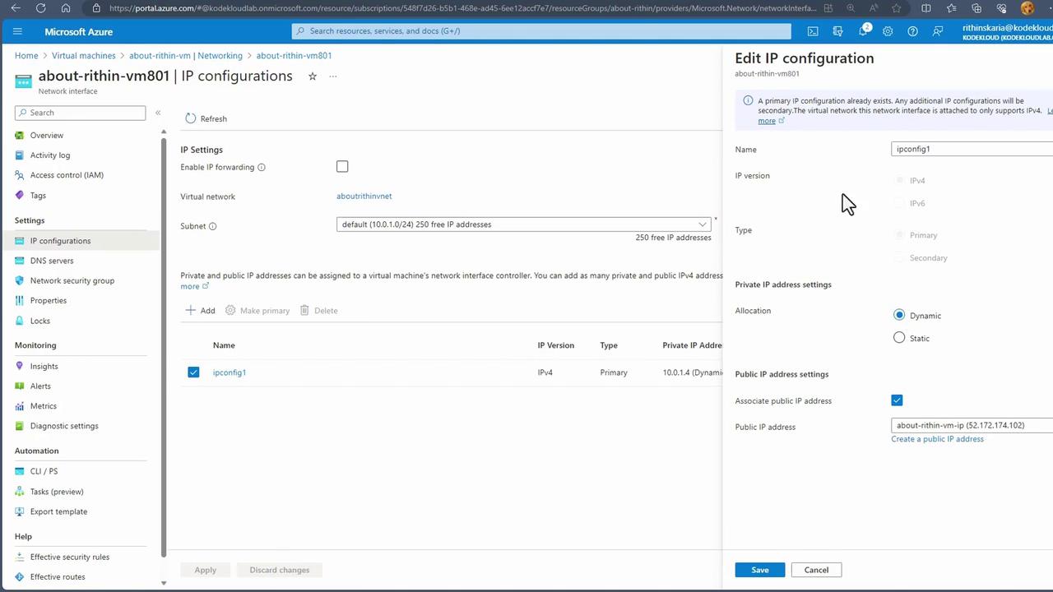
Task: Open the aboutrithinvnet virtual network link
Action: 364,197
